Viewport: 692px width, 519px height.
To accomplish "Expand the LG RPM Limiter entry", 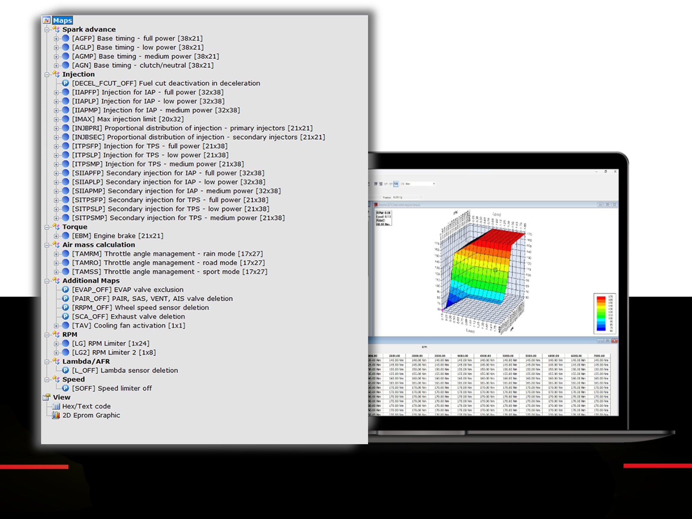I will [x=56, y=344].
